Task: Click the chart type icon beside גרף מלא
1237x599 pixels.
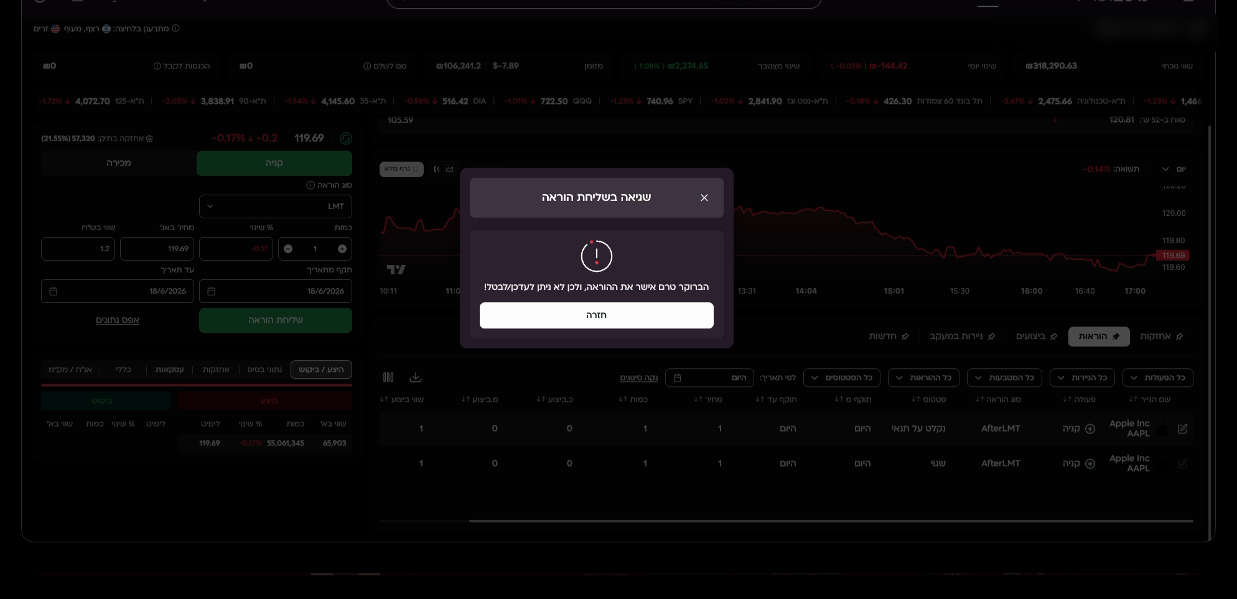Action: (x=449, y=169)
